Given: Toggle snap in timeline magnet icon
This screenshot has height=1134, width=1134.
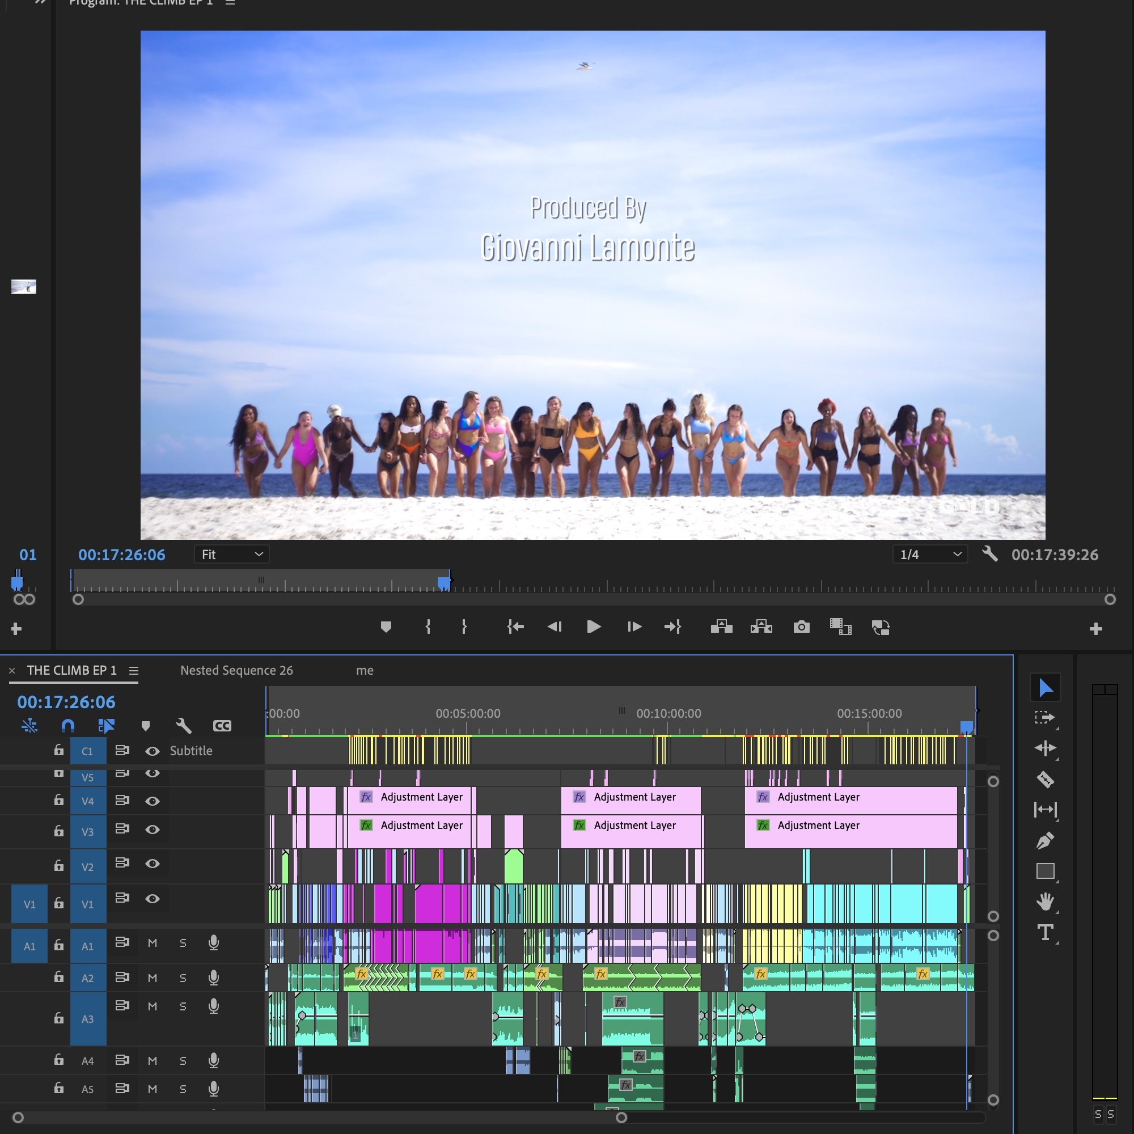Looking at the screenshot, I should click(67, 726).
